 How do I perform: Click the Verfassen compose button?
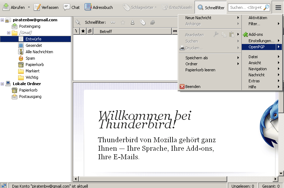coord(46,7)
